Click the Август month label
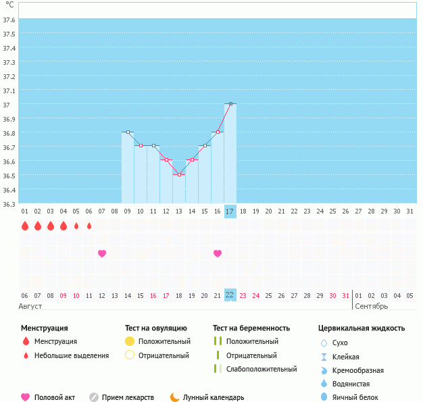The width and height of the screenshot is (423, 402). (32, 307)
